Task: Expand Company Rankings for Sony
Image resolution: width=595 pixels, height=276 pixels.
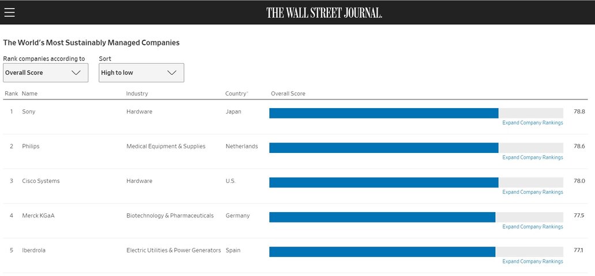Action: point(532,122)
